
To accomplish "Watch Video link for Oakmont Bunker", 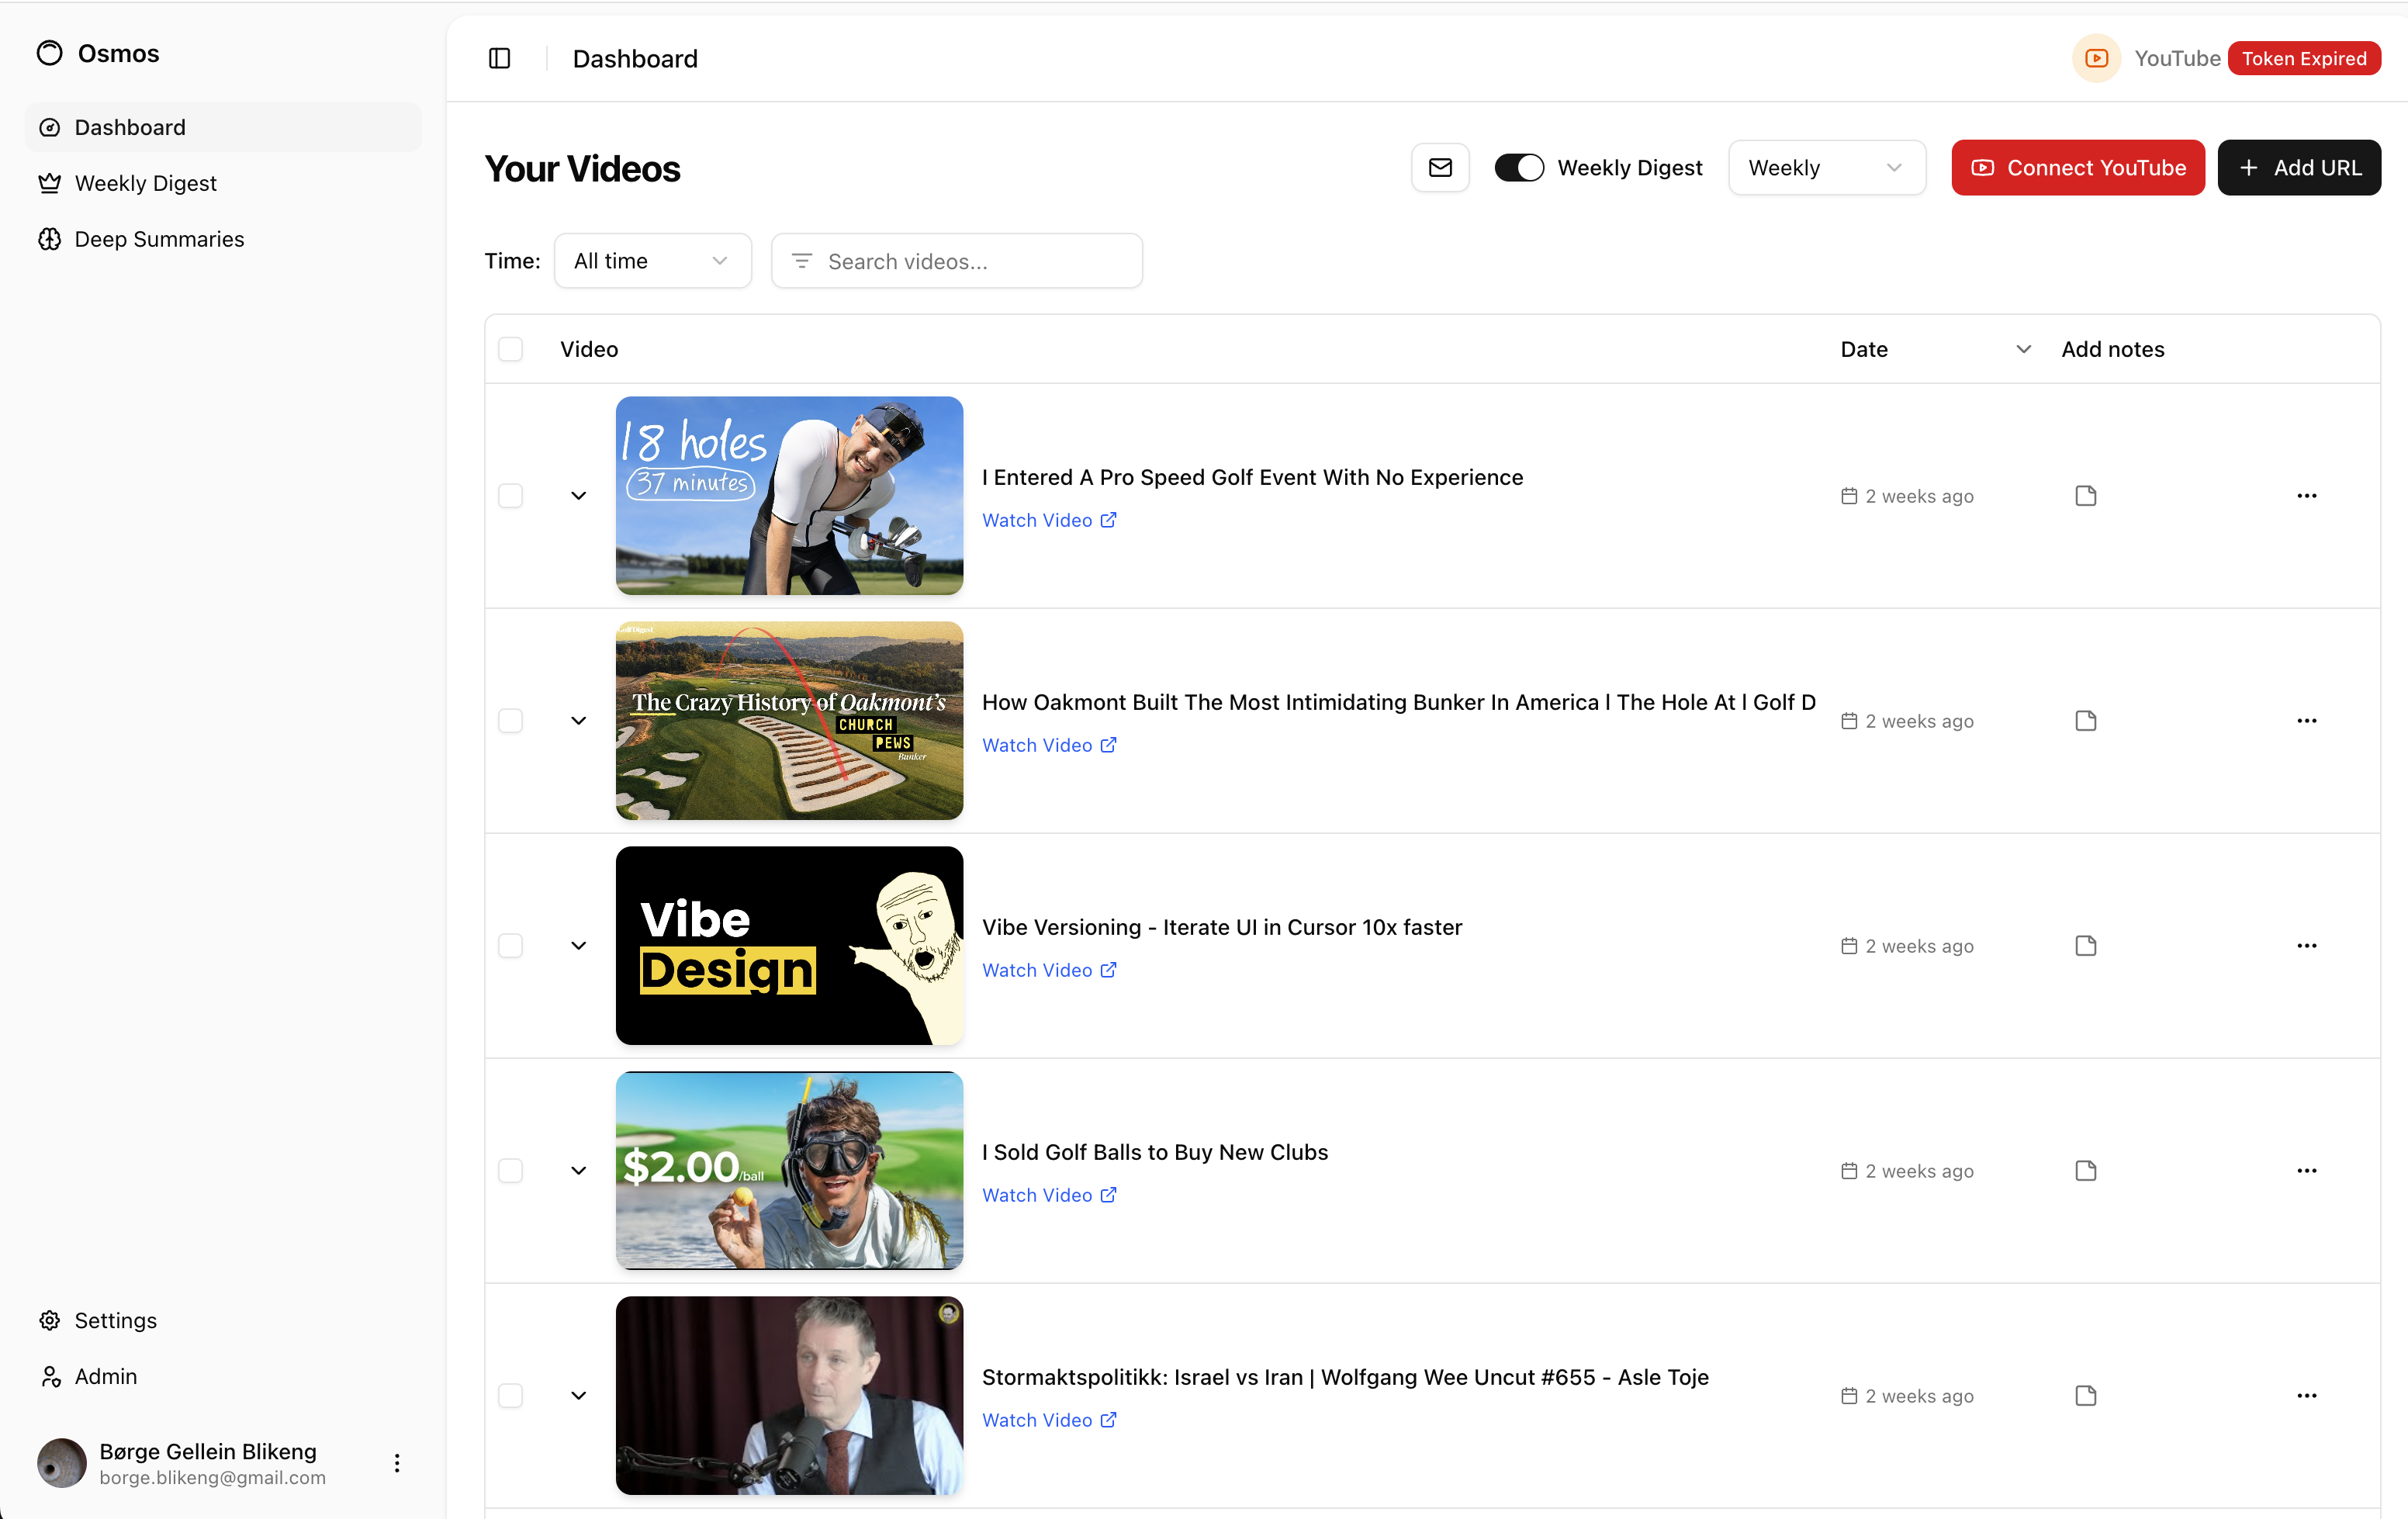I will coord(1049,745).
